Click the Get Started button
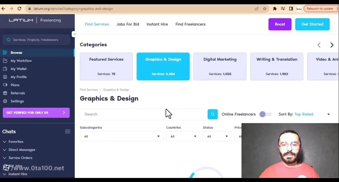Screen dimensions: 339x182 coord(312,24)
